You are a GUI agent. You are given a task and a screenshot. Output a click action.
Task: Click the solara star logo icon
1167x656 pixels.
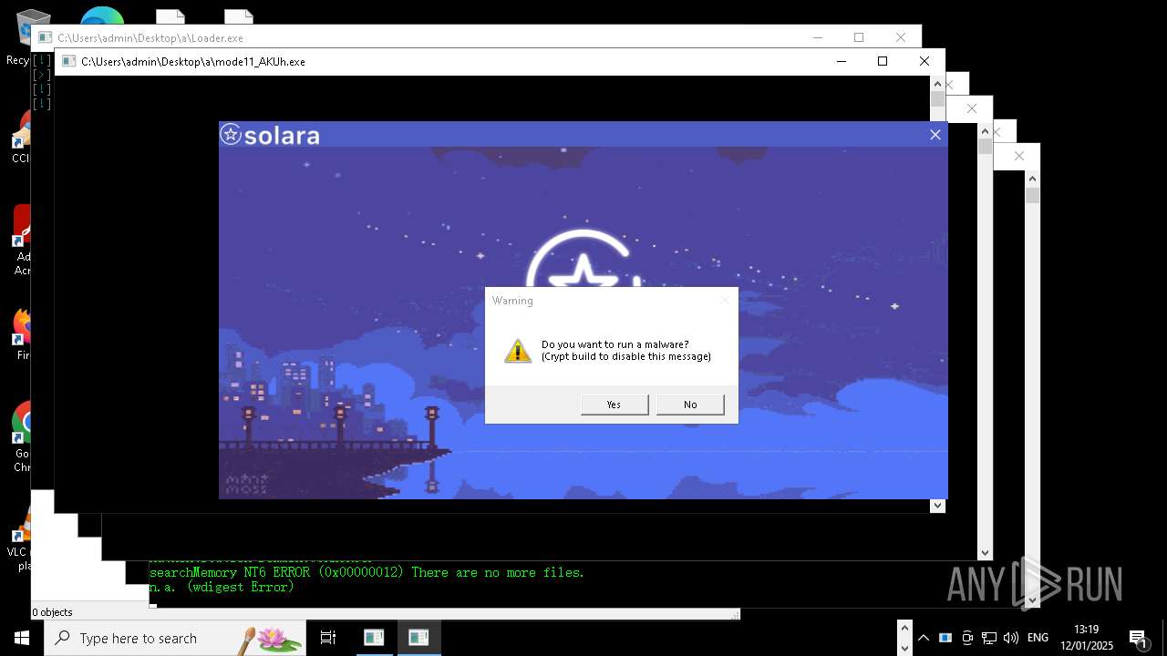(x=231, y=135)
